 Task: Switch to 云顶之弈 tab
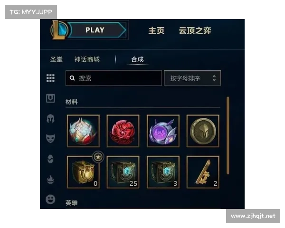195,30
